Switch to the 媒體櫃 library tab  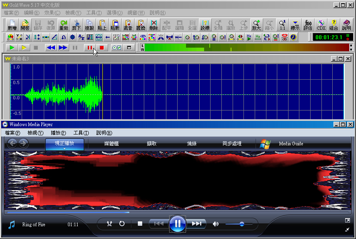[111, 144]
